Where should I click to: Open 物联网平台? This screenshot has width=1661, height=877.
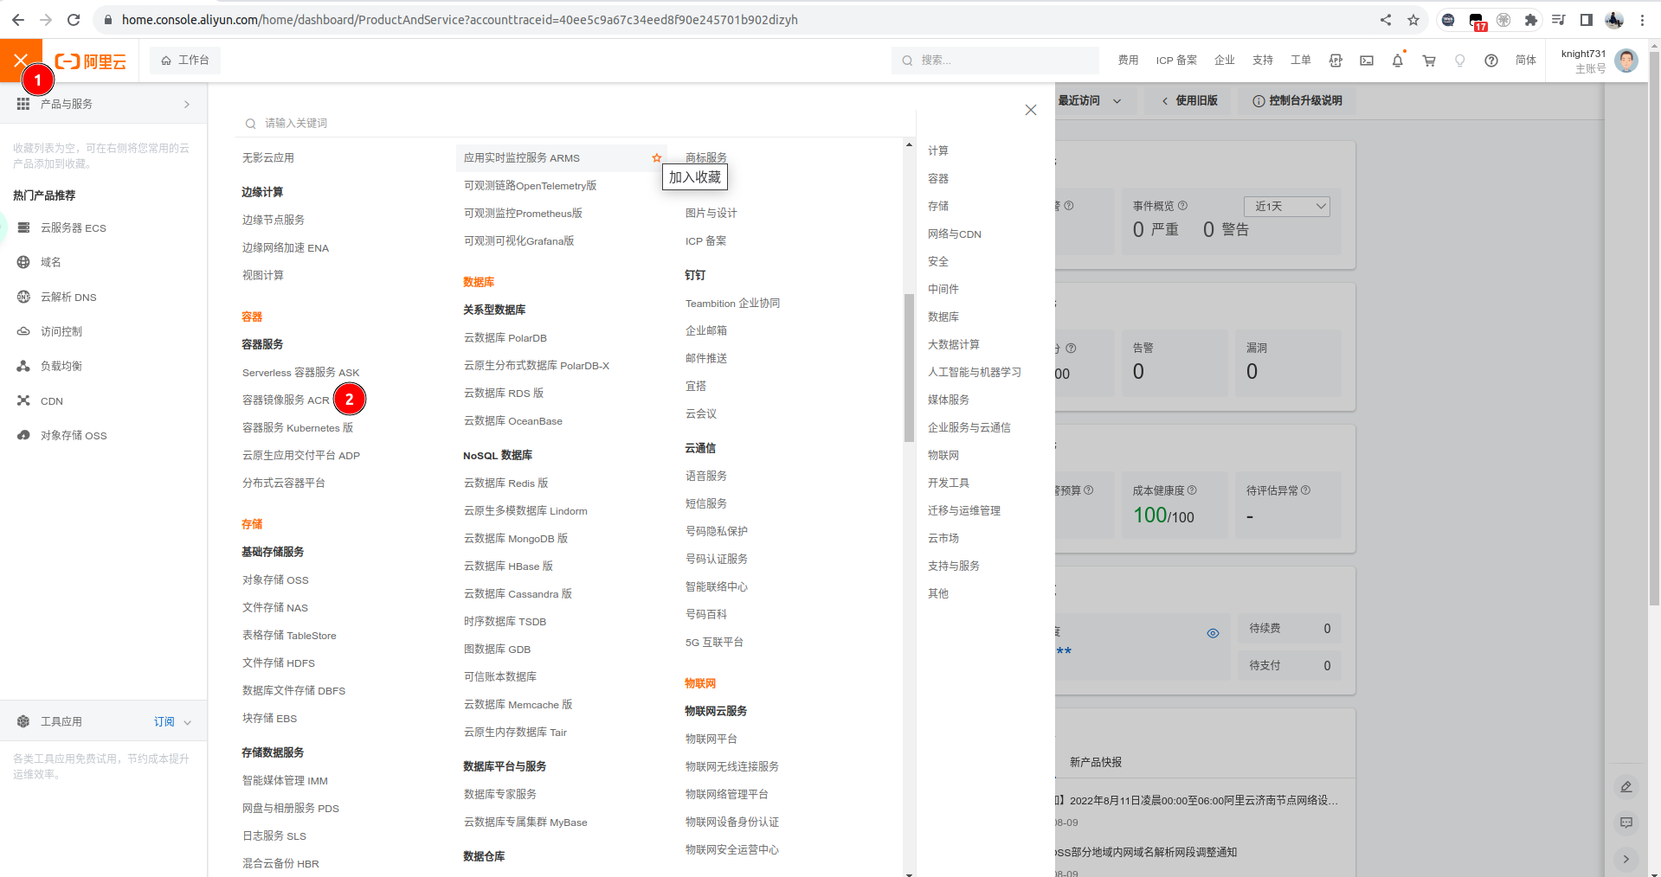point(711,739)
